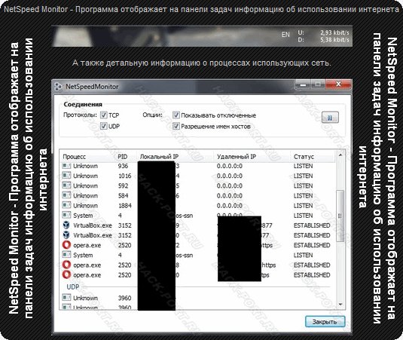This screenshot has width=403, height=340.
Task: Select Unknown text in PID 936 row
Action: point(85,166)
